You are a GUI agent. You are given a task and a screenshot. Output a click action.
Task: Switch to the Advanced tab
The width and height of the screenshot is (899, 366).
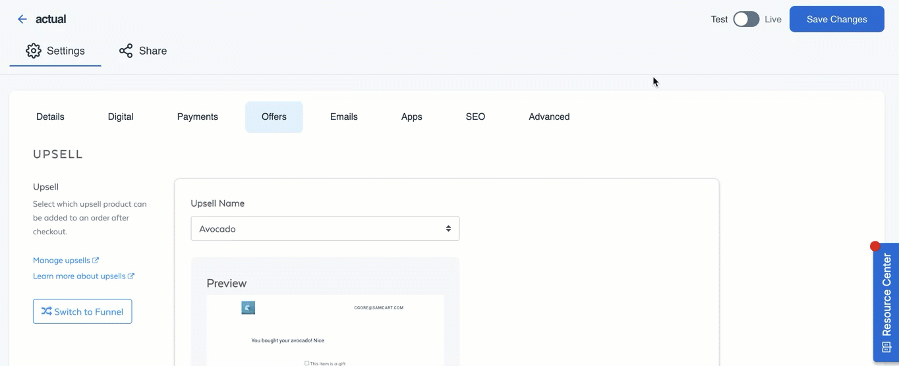click(x=549, y=117)
